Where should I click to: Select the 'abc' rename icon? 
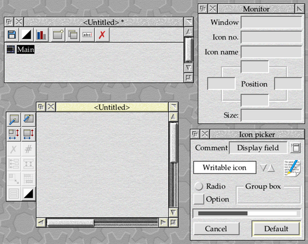[x=87, y=35]
